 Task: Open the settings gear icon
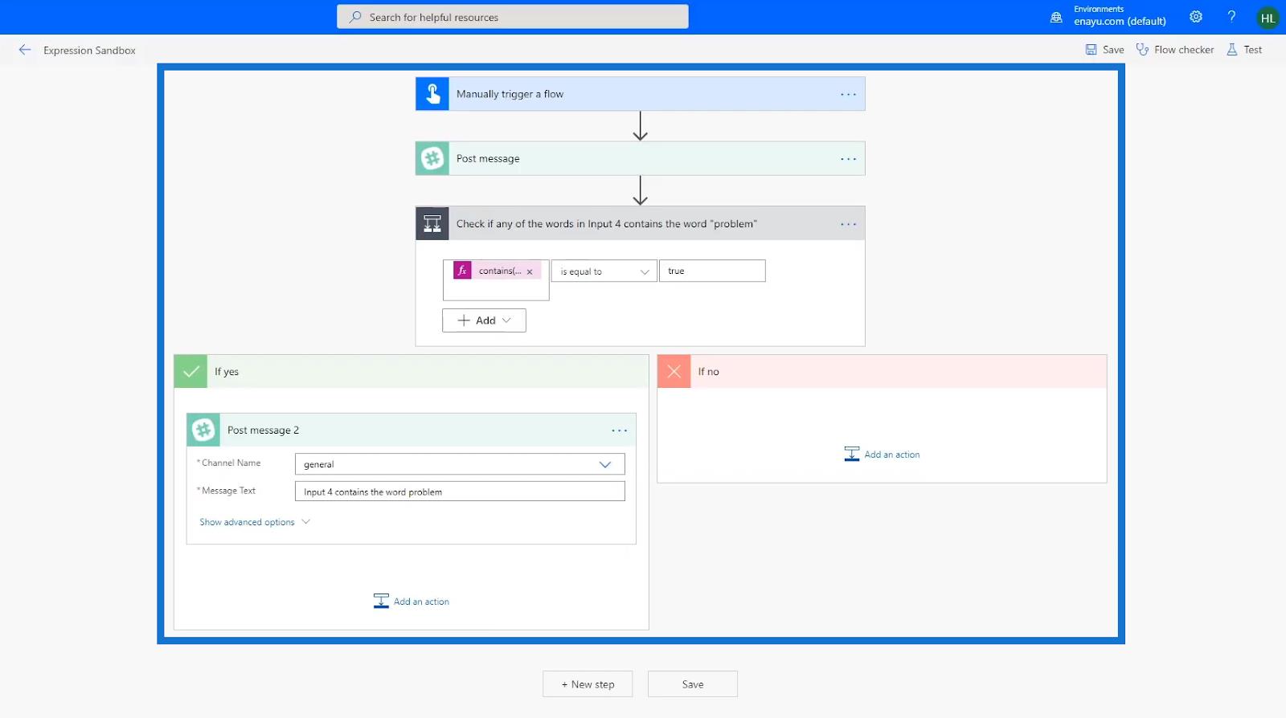click(x=1196, y=17)
